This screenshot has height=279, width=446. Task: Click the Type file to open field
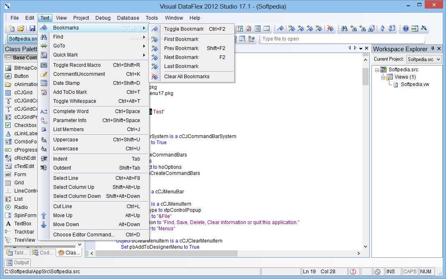pyautogui.click(x=343, y=39)
